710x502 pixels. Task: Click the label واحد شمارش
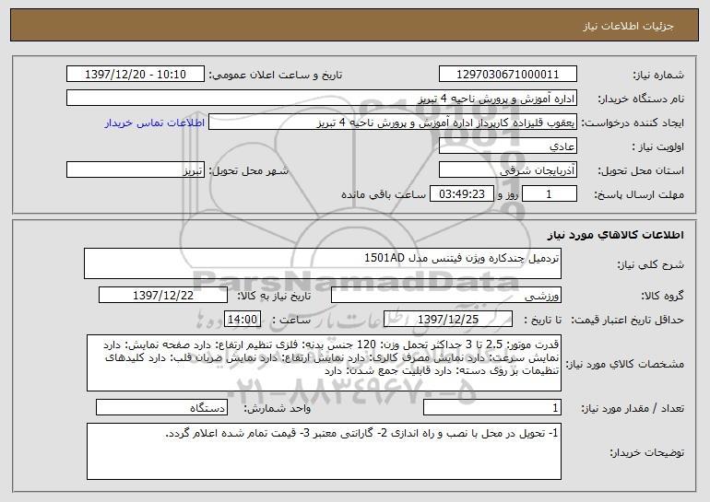278,408
